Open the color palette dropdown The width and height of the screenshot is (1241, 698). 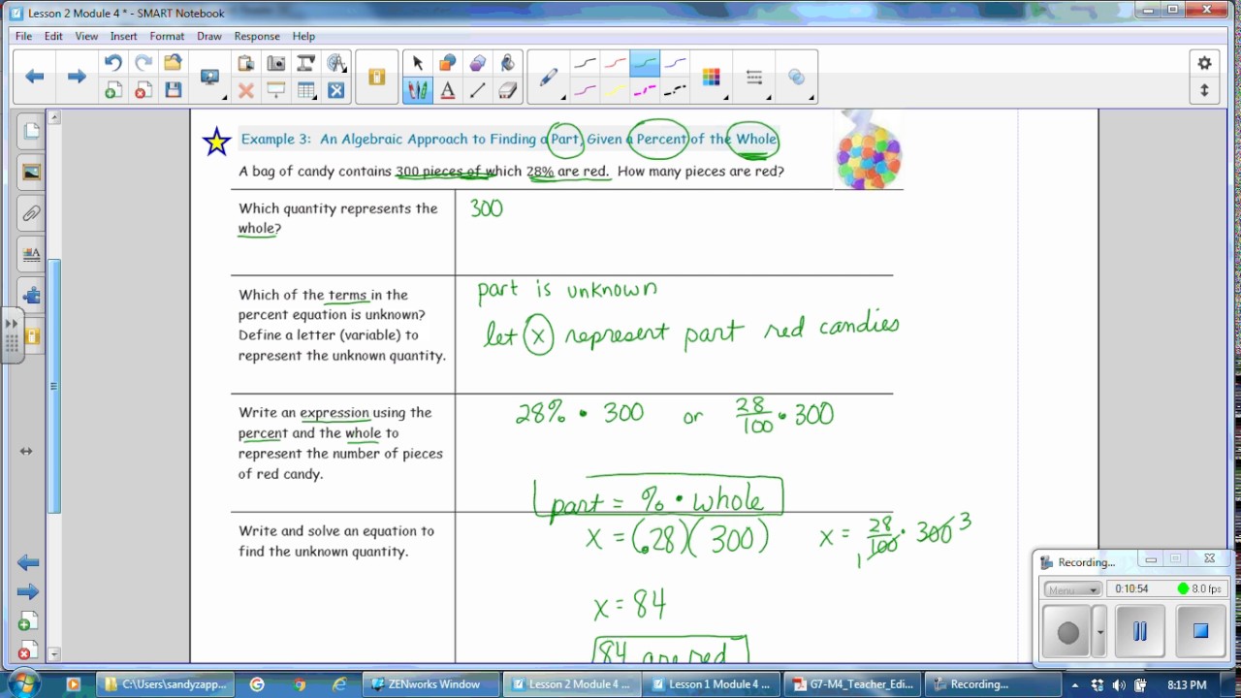[714, 79]
